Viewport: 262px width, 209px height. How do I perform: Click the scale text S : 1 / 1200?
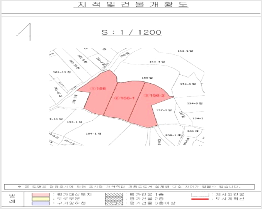pos(131,32)
